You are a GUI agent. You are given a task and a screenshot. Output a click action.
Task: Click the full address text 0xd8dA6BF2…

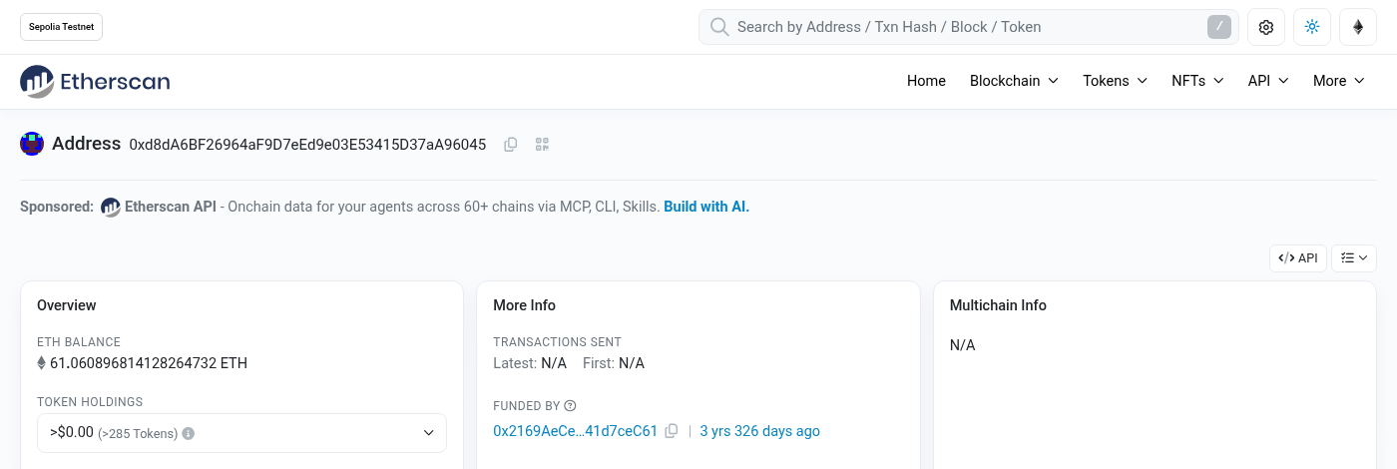[x=307, y=145]
